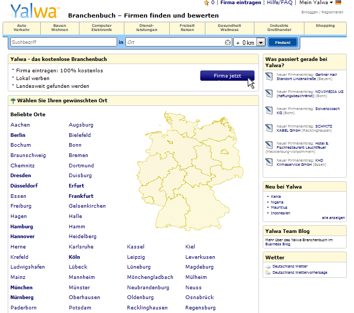Click the notepad icon next to NOVIMEDIA UG entry

pyautogui.click(x=269, y=93)
